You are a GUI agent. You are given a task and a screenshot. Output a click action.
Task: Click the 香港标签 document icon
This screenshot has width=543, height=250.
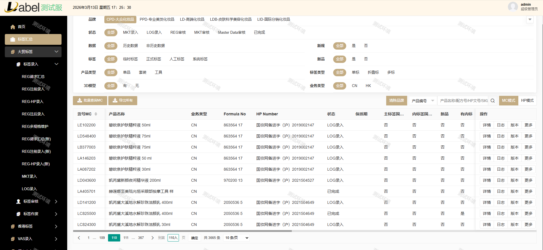pos(13,226)
